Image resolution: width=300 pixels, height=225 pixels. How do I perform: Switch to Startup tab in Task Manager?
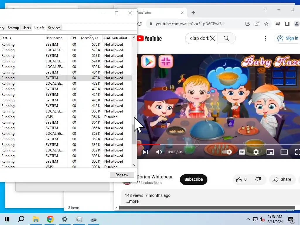(13, 28)
